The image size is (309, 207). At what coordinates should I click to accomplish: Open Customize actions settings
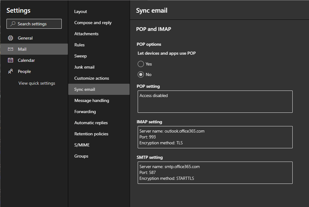point(91,78)
